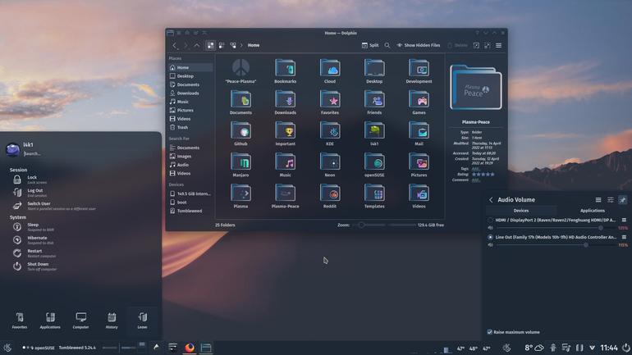Mute the Line Out speaker icon
Image resolution: width=632 pixels, height=355 pixels.
click(x=490, y=244)
